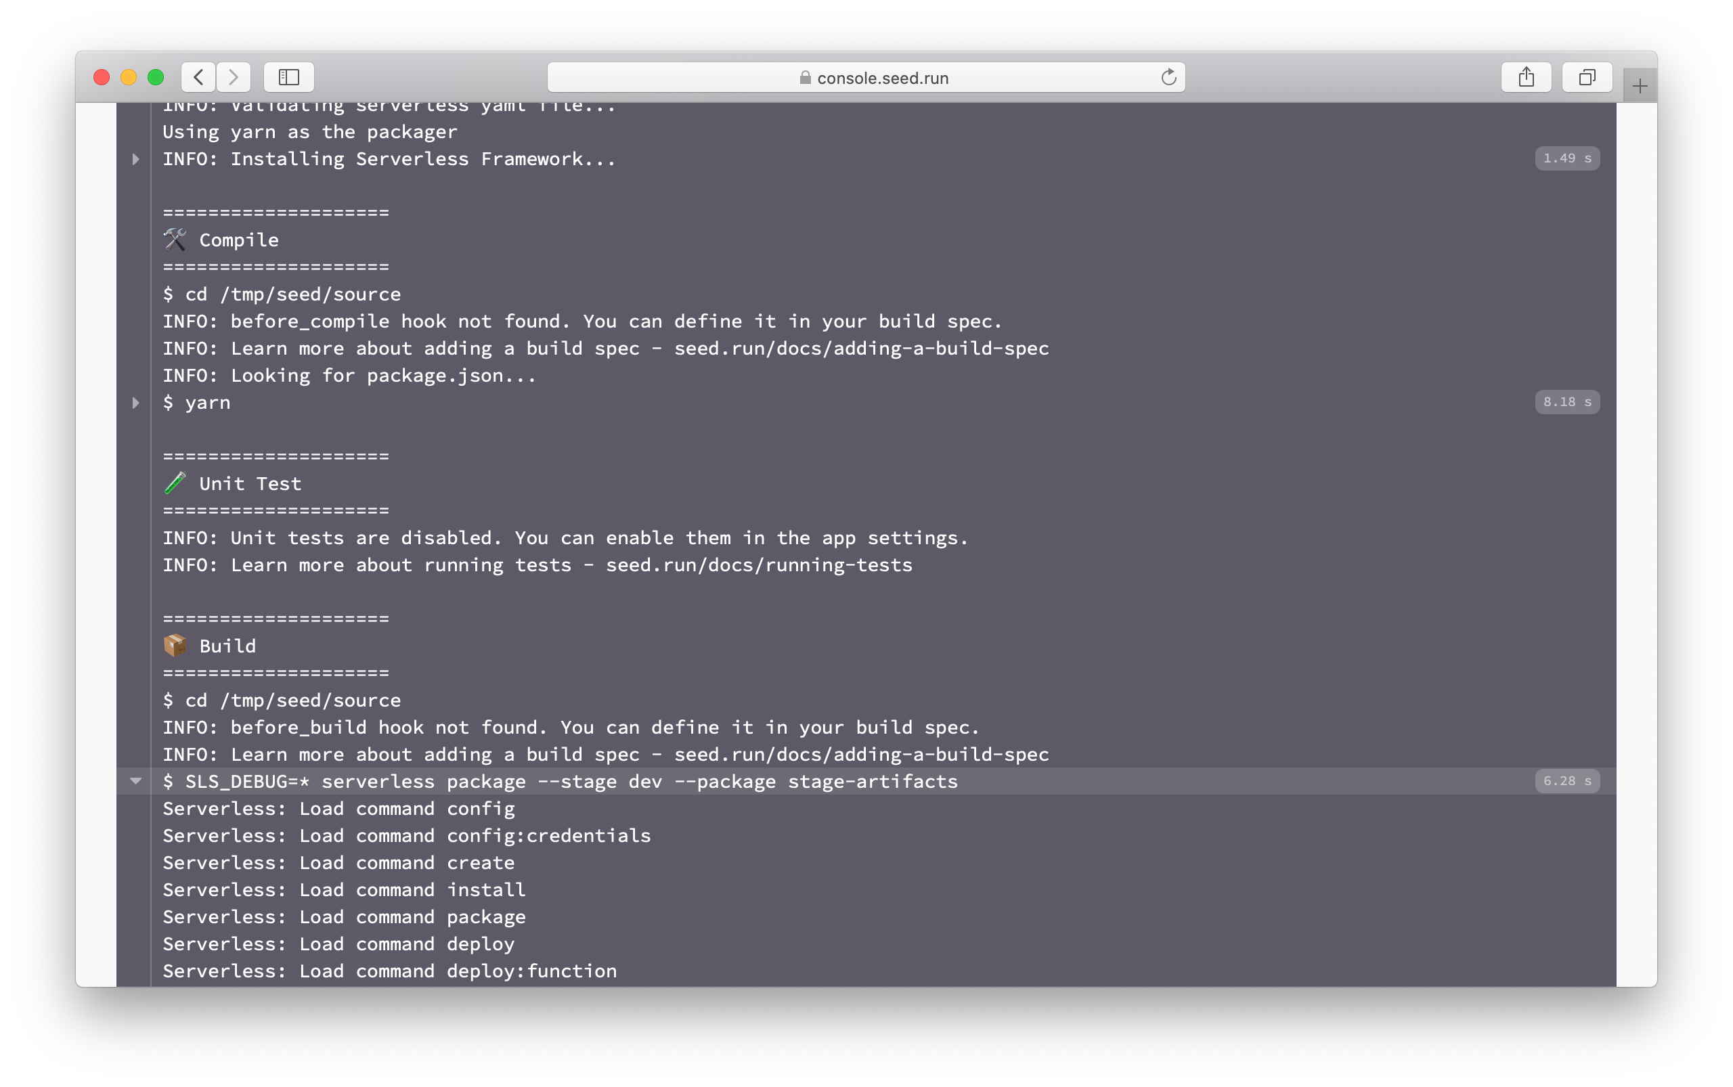Click the Safari forward navigation arrow

click(233, 77)
